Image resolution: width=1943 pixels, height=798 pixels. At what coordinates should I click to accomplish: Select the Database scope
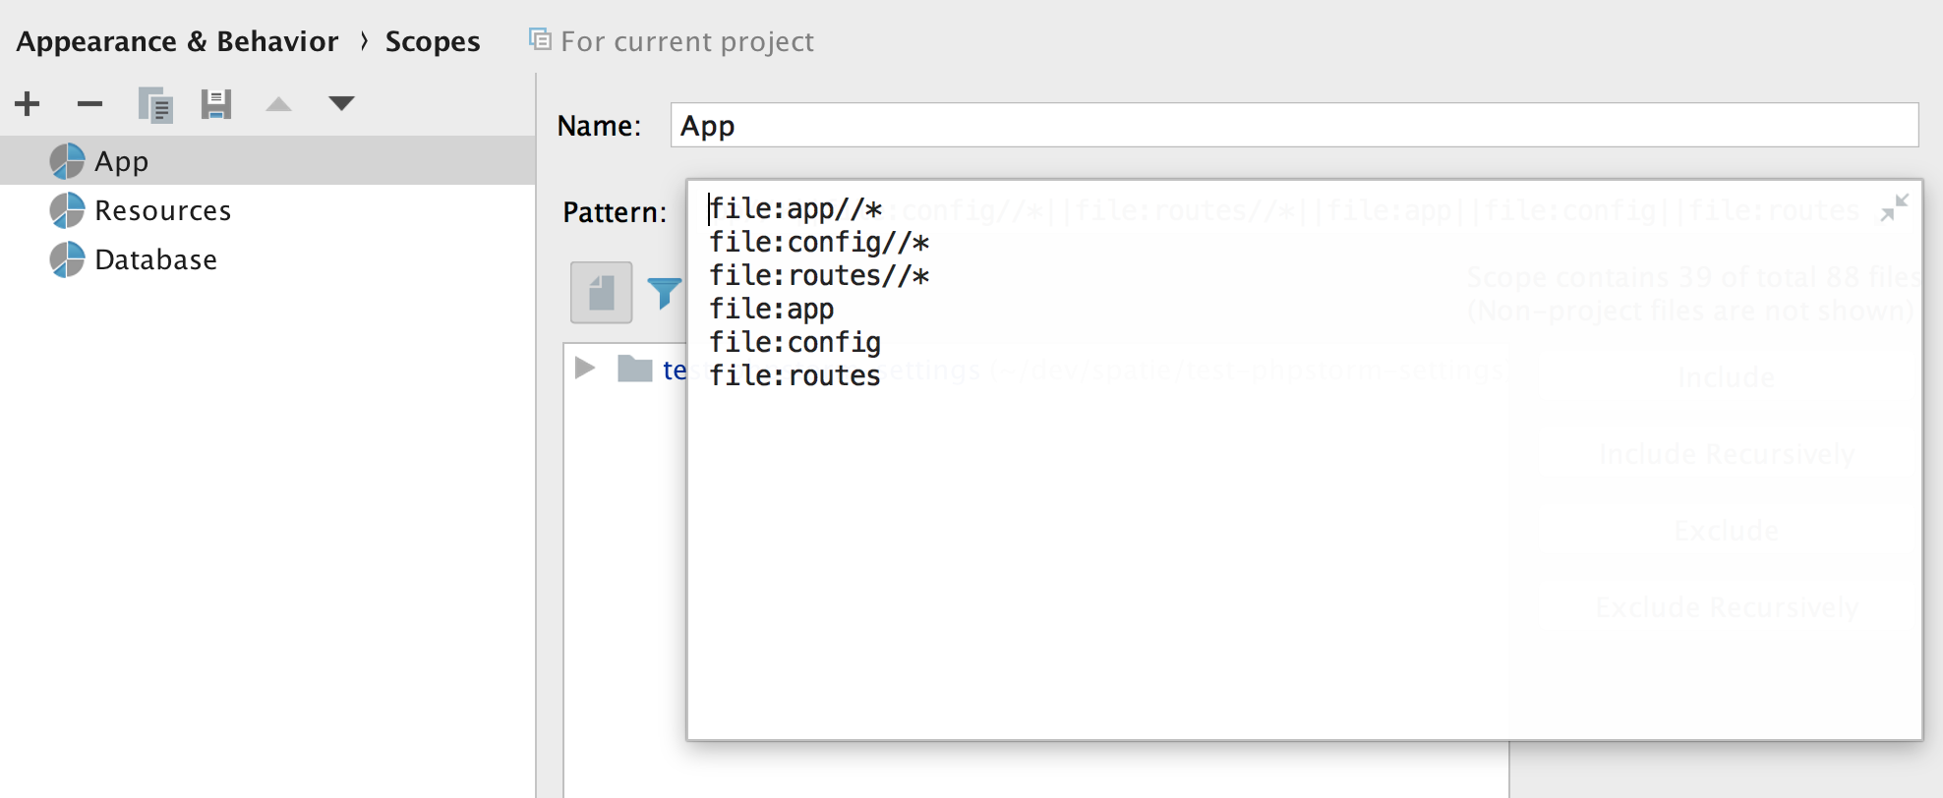155,259
